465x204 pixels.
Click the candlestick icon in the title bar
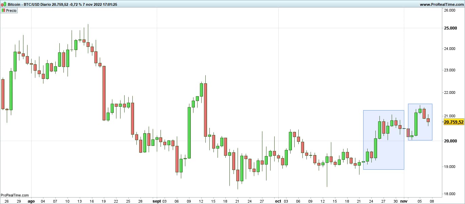click(x=3, y=4)
